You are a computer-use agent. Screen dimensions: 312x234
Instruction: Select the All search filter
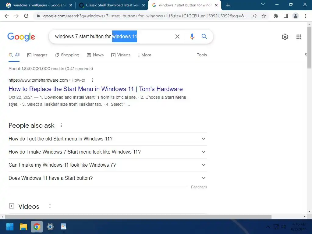click(14, 55)
